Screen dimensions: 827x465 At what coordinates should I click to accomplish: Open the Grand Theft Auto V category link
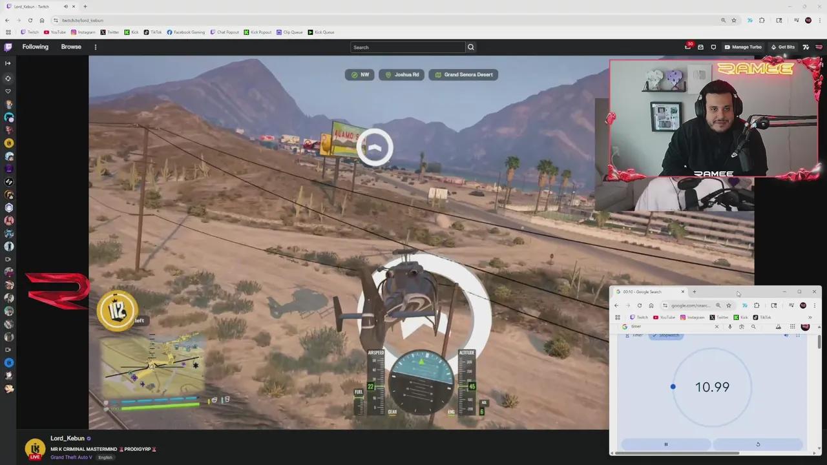[x=72, y=457]
